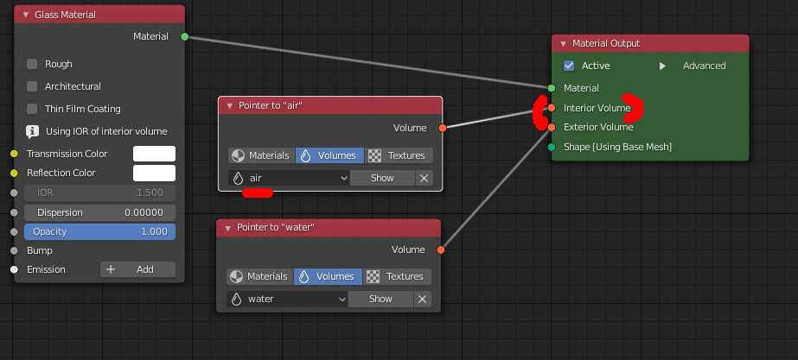This screenshot has height=360, width=798.
Task: Click the Shape input socket
Action: coord(552,147)
